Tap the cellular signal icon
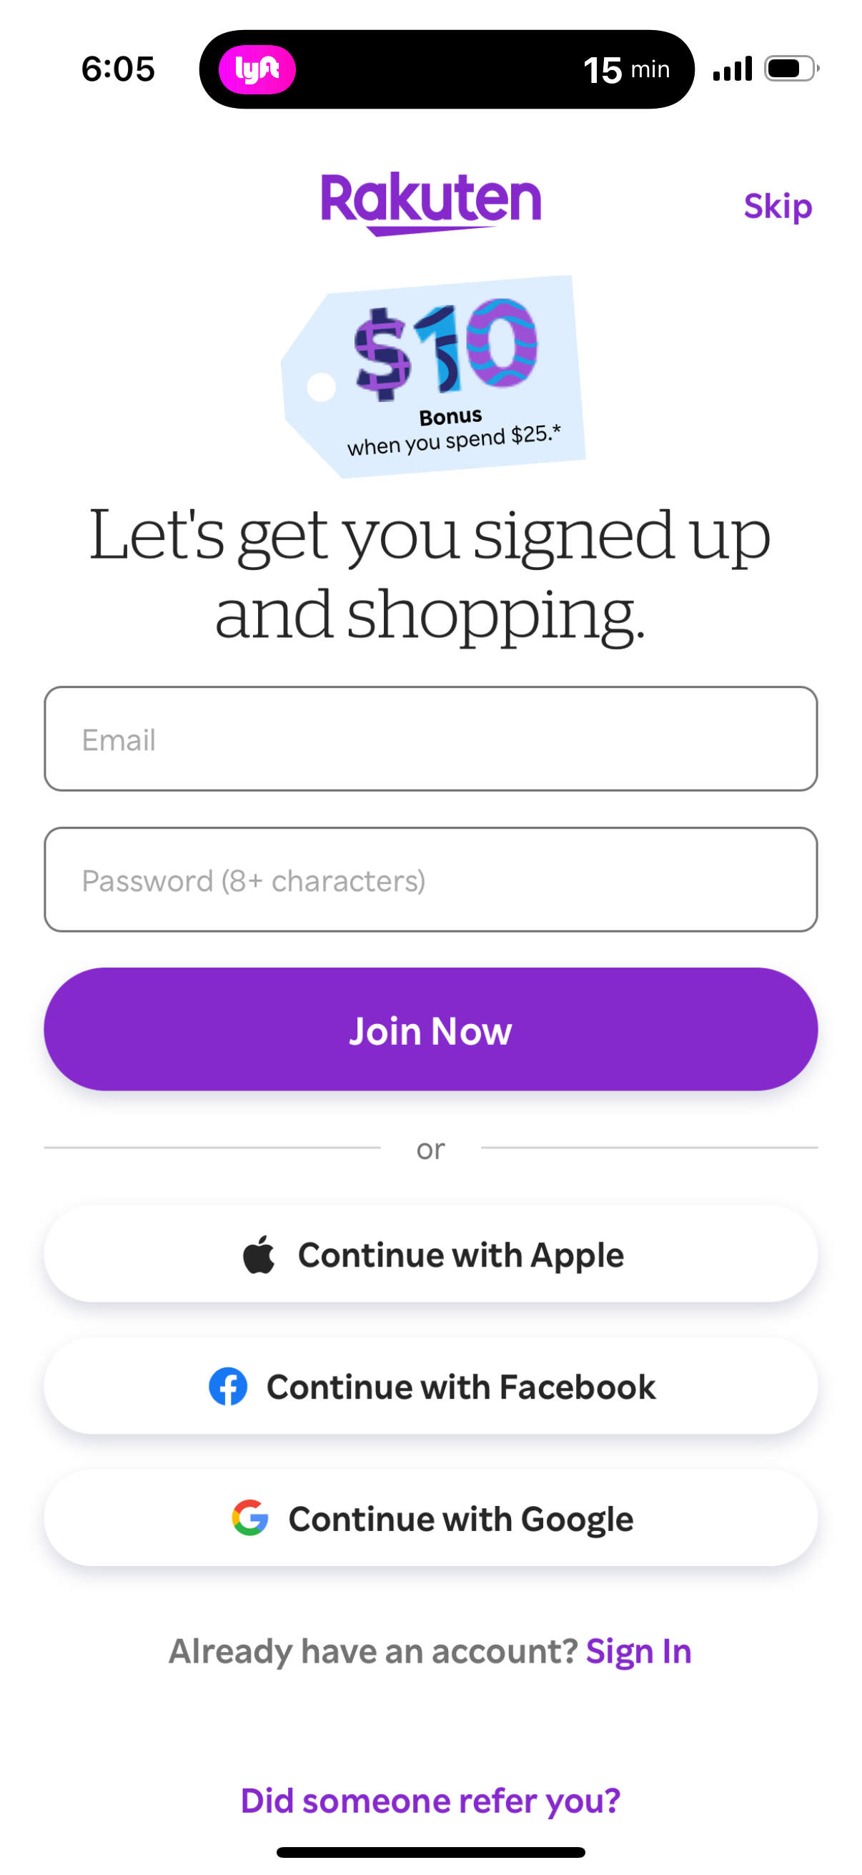Screen dimensions: 862x1875 coord(732,69)
